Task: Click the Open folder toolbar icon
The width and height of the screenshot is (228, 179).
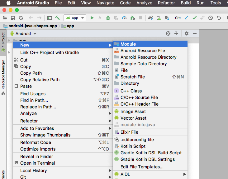Action: pos(5,18)
